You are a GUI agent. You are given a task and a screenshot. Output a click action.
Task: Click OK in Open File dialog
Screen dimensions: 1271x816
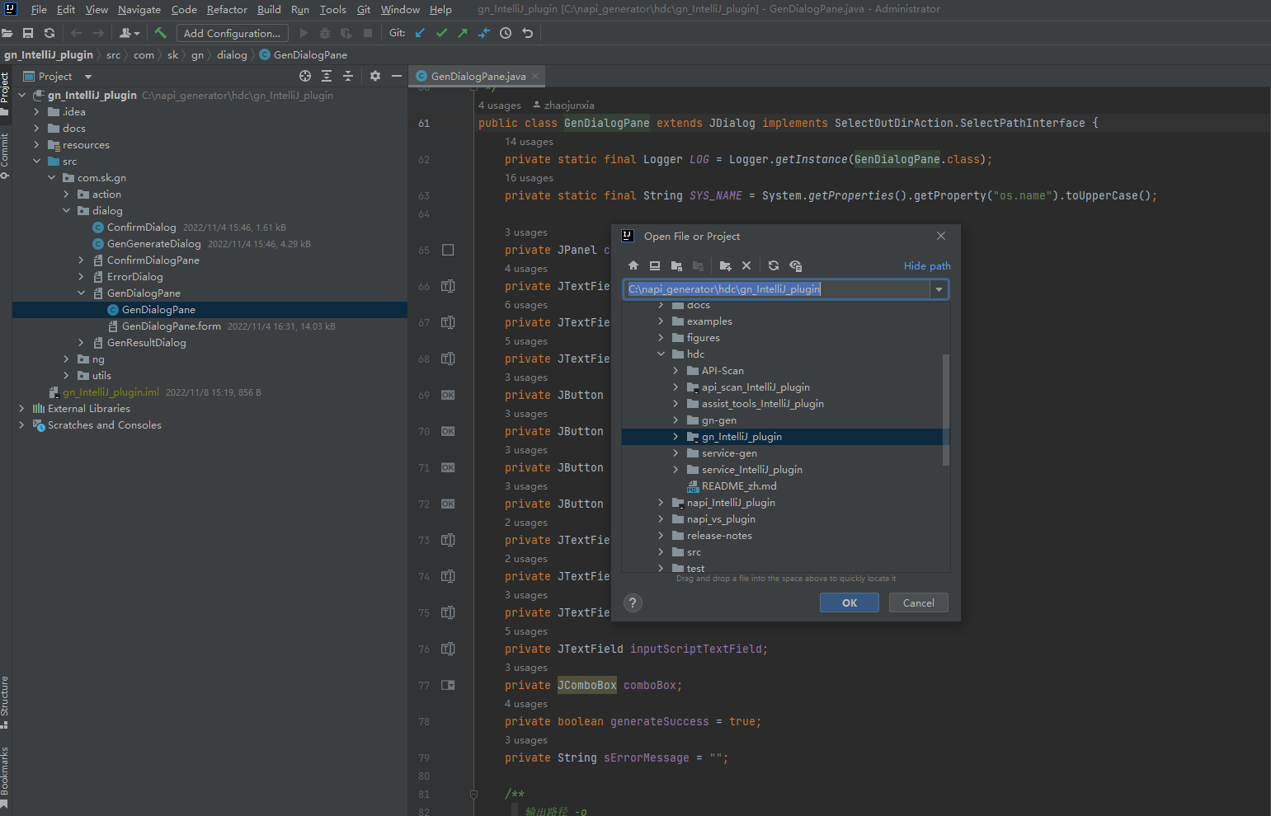(x=850, y=603)
